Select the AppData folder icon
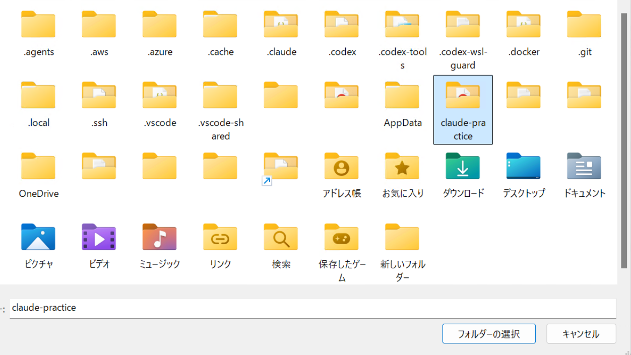This screenshot has width=631, height=355. click(x=402, y=95)
